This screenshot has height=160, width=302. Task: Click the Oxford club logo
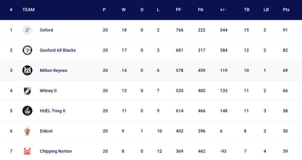pyautogui.click(x=27, y=30)
